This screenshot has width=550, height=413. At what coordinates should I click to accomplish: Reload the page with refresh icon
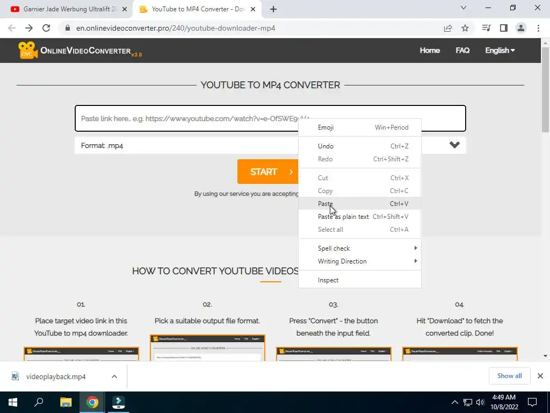(46, 28)
